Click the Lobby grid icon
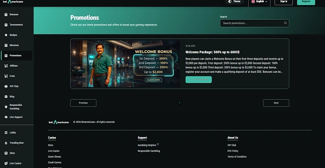 pos(6,133)
